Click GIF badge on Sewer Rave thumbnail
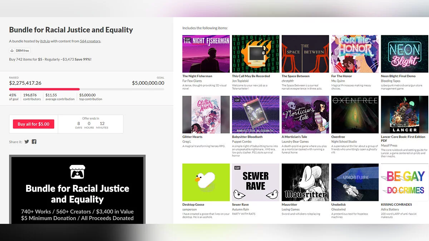The height and width of the screenshot is (241, 429). [x=237, y=168]
